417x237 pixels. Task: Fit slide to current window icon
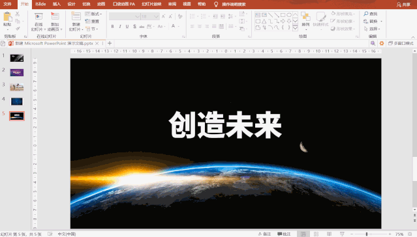pos(410,234)
